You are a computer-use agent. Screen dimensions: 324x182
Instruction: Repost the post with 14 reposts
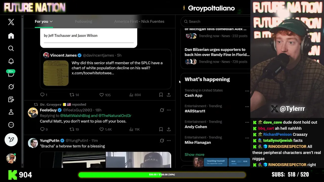(x=74, y=95)
